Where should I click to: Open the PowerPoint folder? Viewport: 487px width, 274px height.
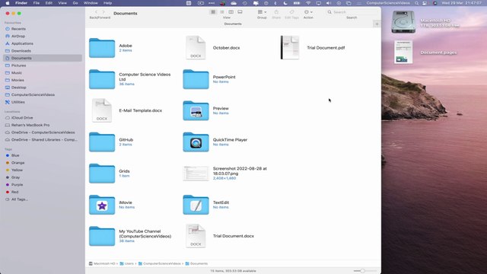[x=196, y=79]
